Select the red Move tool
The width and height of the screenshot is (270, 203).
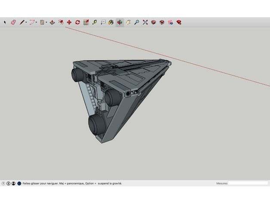pos(69,22)
